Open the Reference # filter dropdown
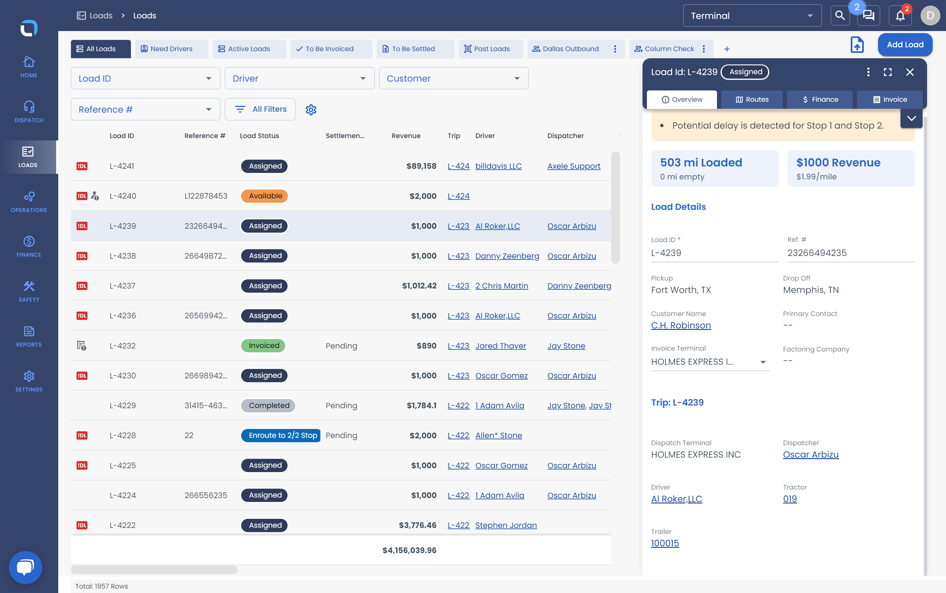This screenshot has height=593, width=946. click(145, 109)
